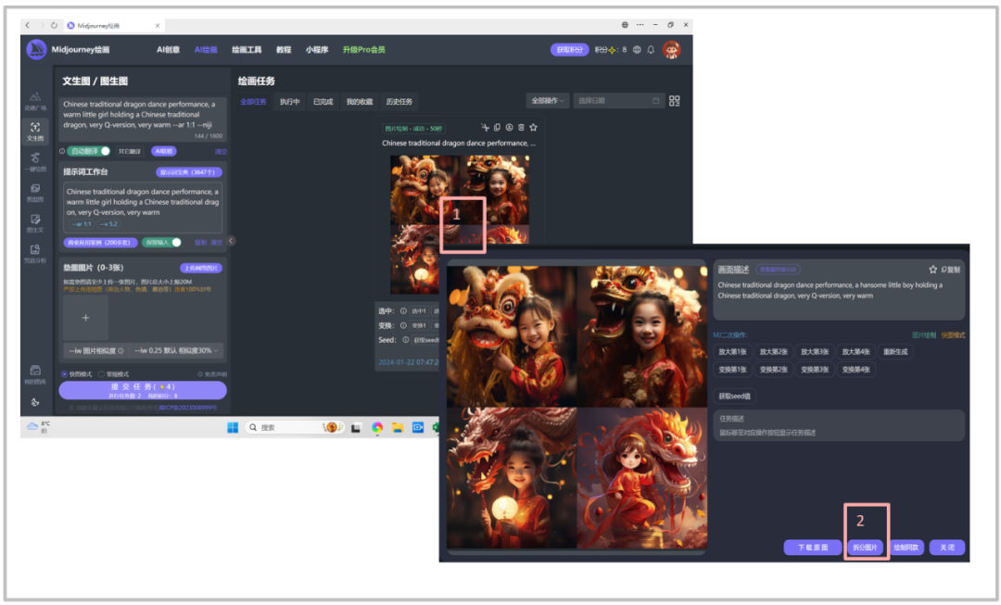
Task: Delete the task using trash icon
Action: [x=521, y=128]
